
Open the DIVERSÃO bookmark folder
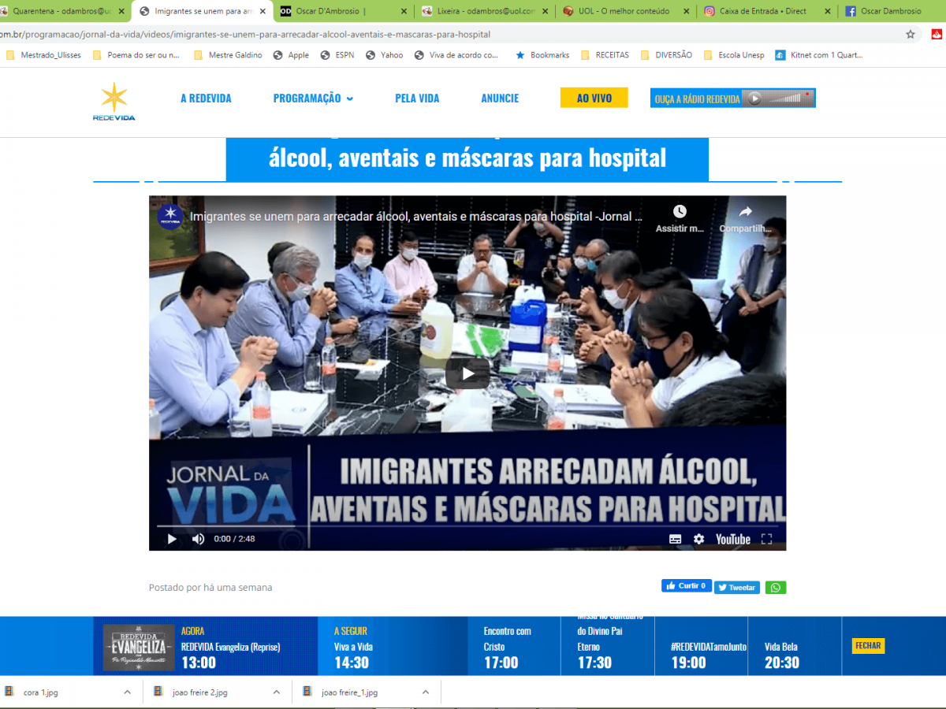(666, 55)
